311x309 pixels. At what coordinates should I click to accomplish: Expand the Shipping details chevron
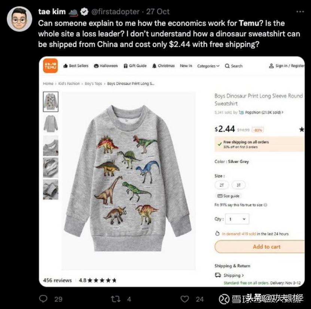point(243,275)
